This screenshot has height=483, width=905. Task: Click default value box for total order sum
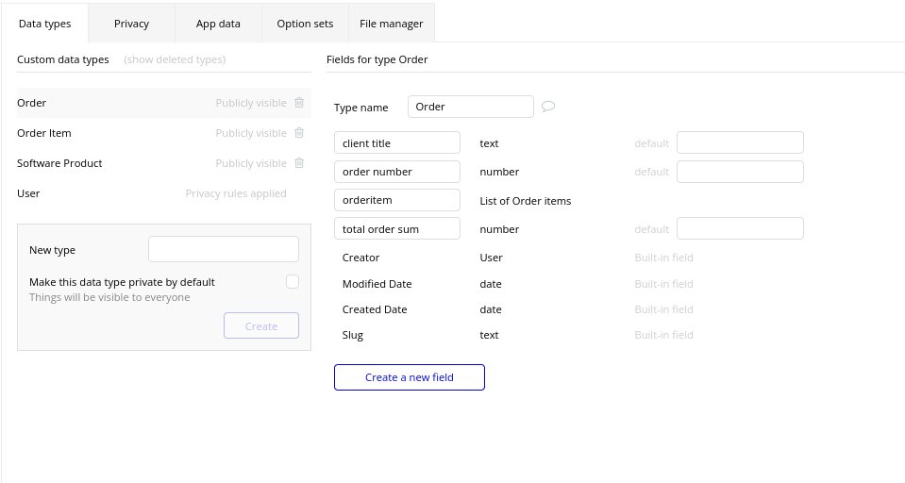pos(740,228)
